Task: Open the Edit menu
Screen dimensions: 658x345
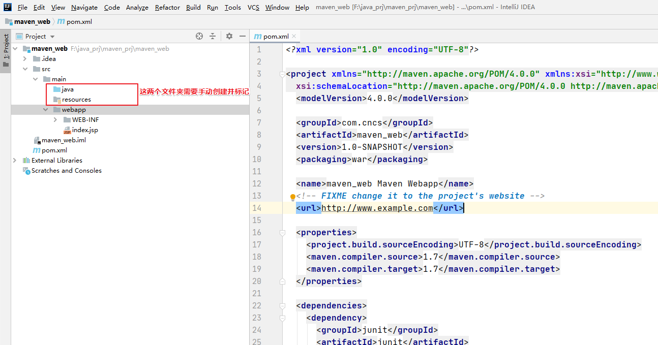Action: (39, 7)
